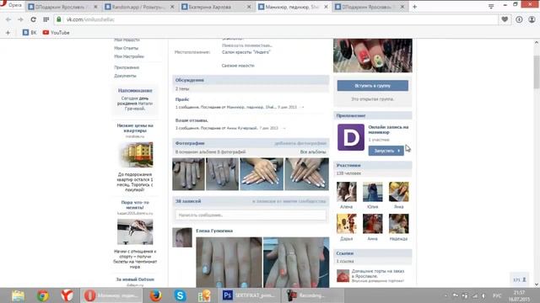This screenshot has height=303, width=540.
Task: Go back with browser back arrow
Action: click(8, 19)
